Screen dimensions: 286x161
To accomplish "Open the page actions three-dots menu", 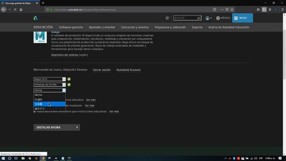I will click(x=222, y=9).
